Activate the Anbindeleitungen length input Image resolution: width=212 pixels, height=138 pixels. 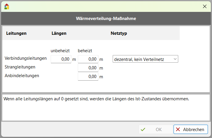(88, 77)
